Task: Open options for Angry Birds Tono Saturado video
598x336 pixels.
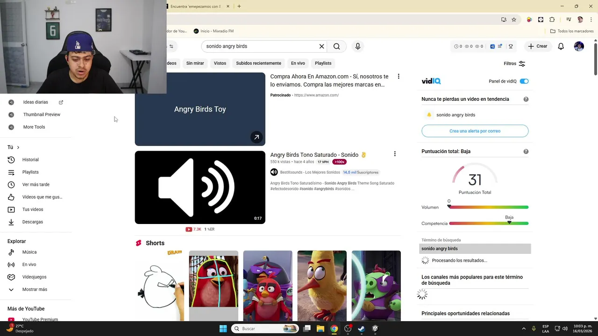Action: [395, 154]
